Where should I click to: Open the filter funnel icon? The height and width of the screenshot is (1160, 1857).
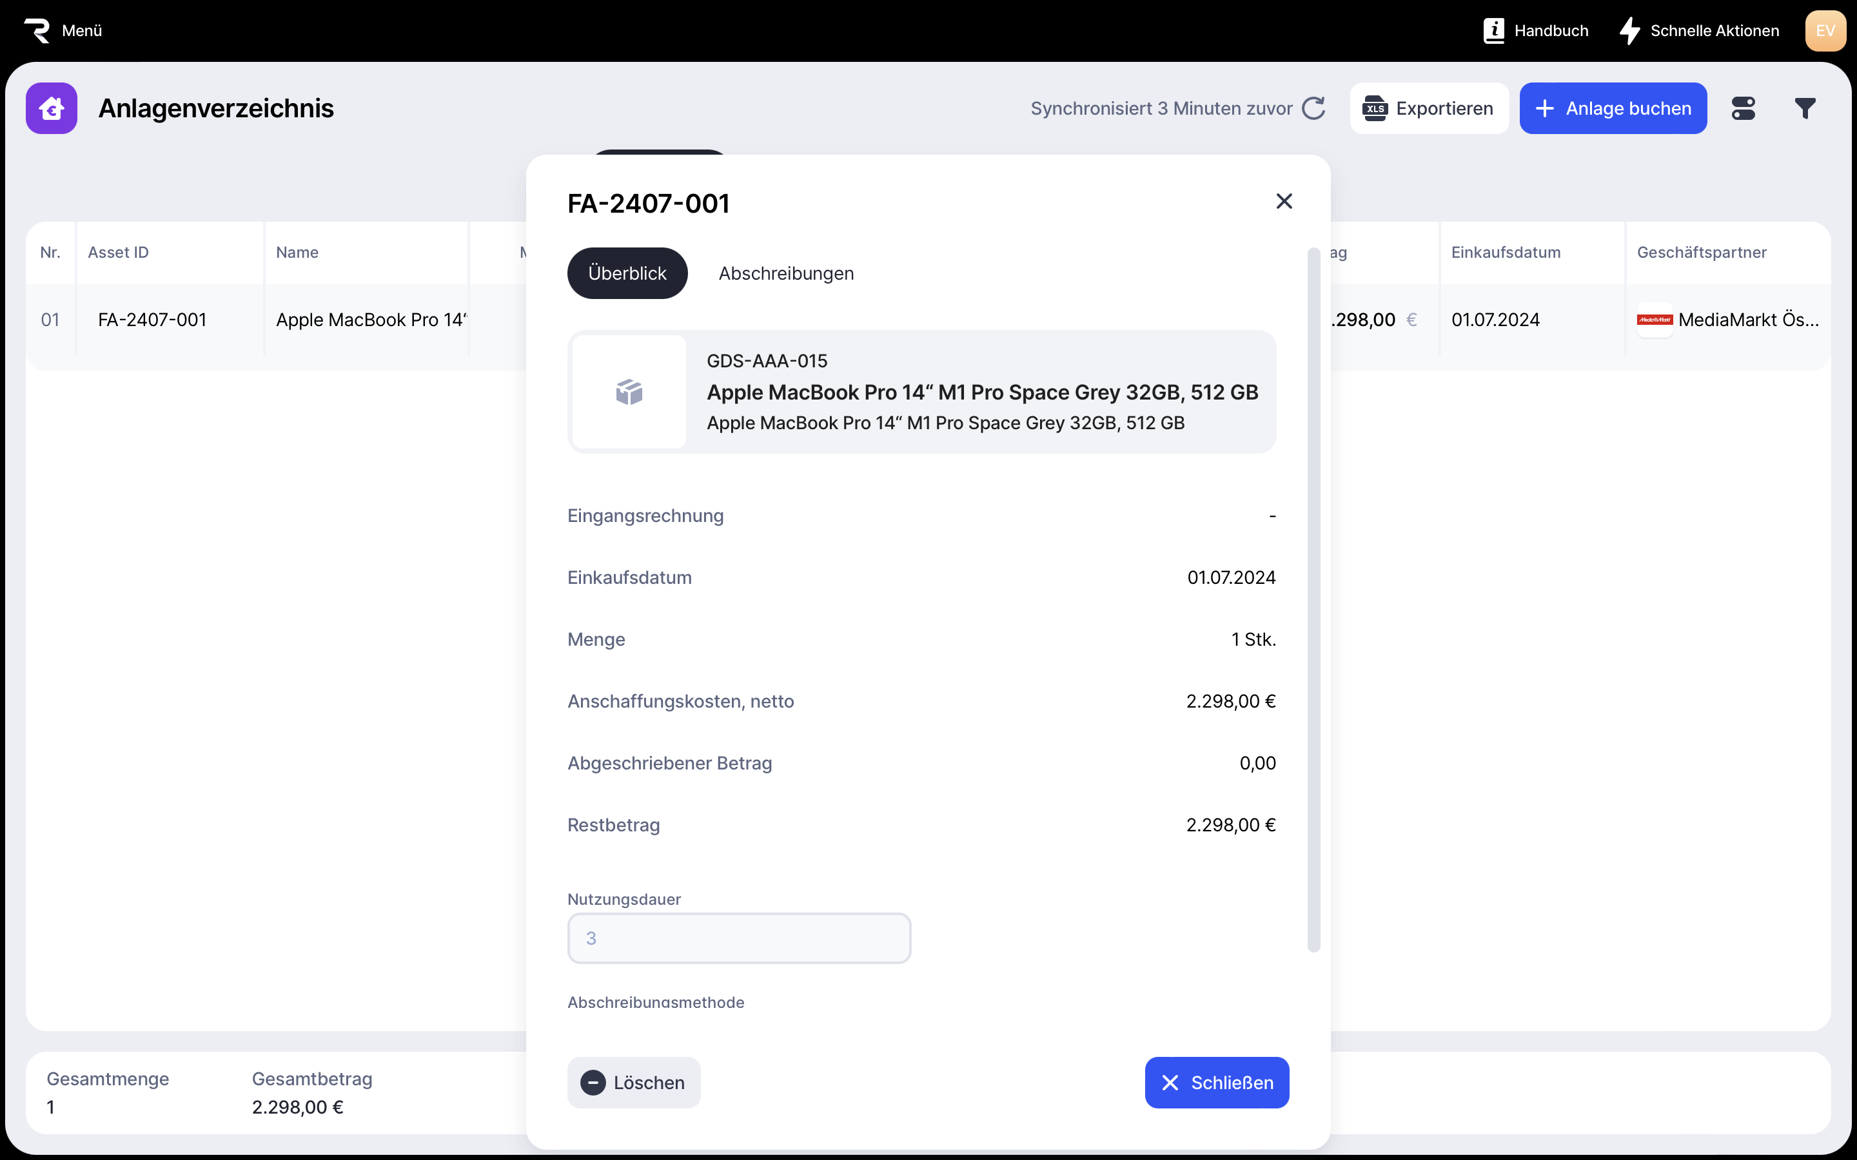pos(1805,108)
